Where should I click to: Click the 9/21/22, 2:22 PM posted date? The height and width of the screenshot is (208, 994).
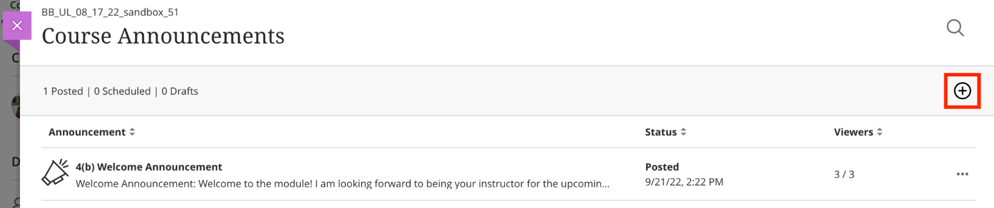pyautogui.click(x=684, y=182)
